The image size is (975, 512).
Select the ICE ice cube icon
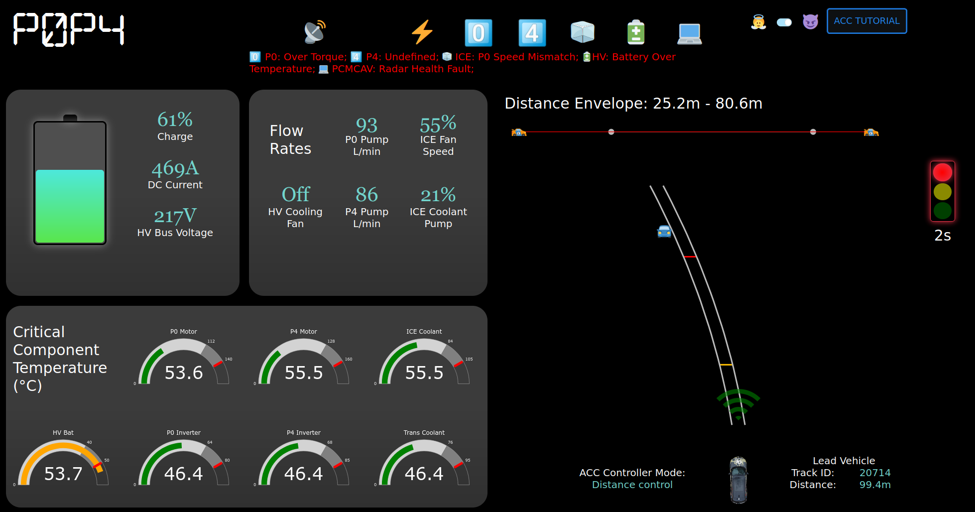pos(583,32)
